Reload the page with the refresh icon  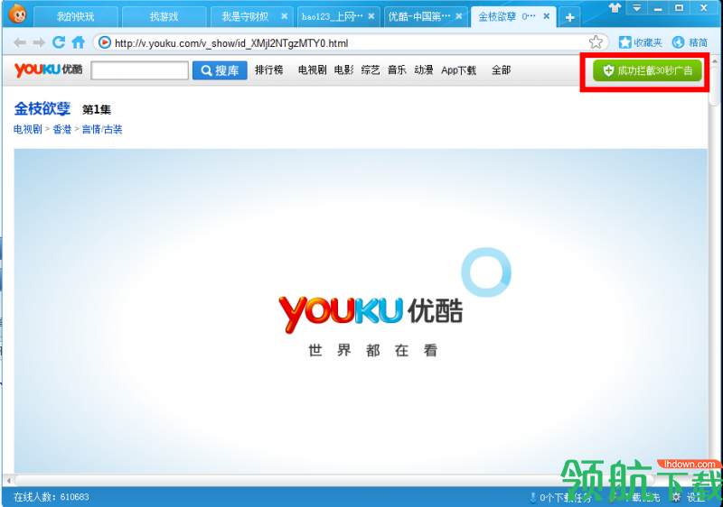[59, 42]
